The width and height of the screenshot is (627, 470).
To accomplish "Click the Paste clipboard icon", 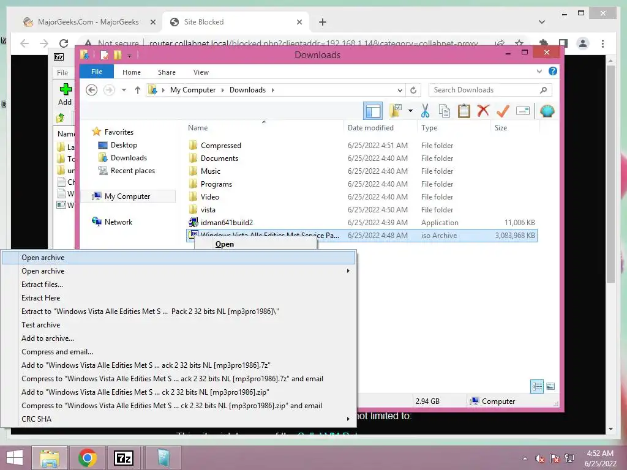I will [464, 111].
